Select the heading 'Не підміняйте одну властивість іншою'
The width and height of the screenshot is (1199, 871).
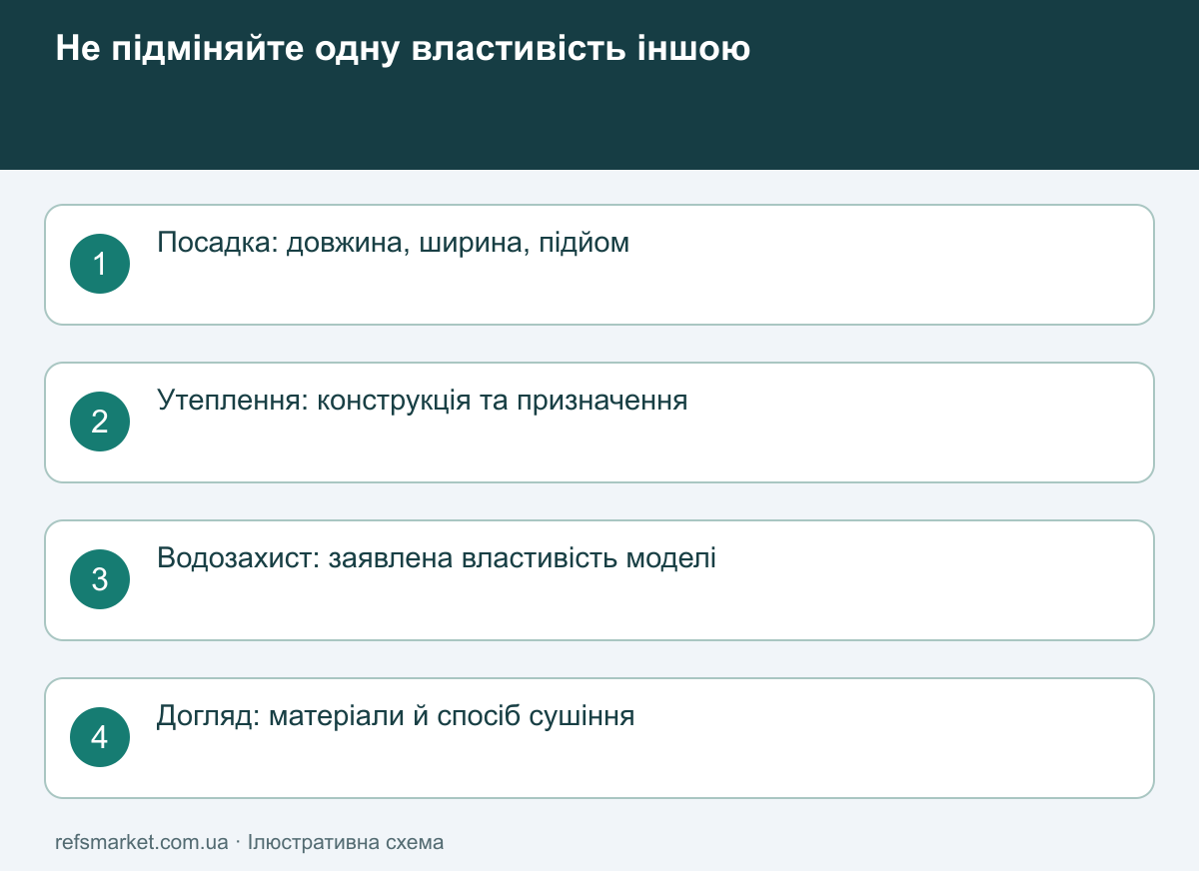pyautogui.click(x=403, y=48)
